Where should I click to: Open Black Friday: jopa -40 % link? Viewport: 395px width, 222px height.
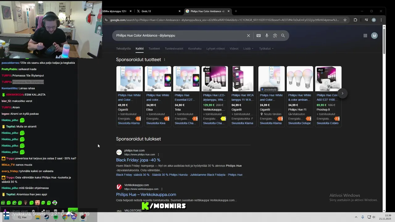click(138, 160)
